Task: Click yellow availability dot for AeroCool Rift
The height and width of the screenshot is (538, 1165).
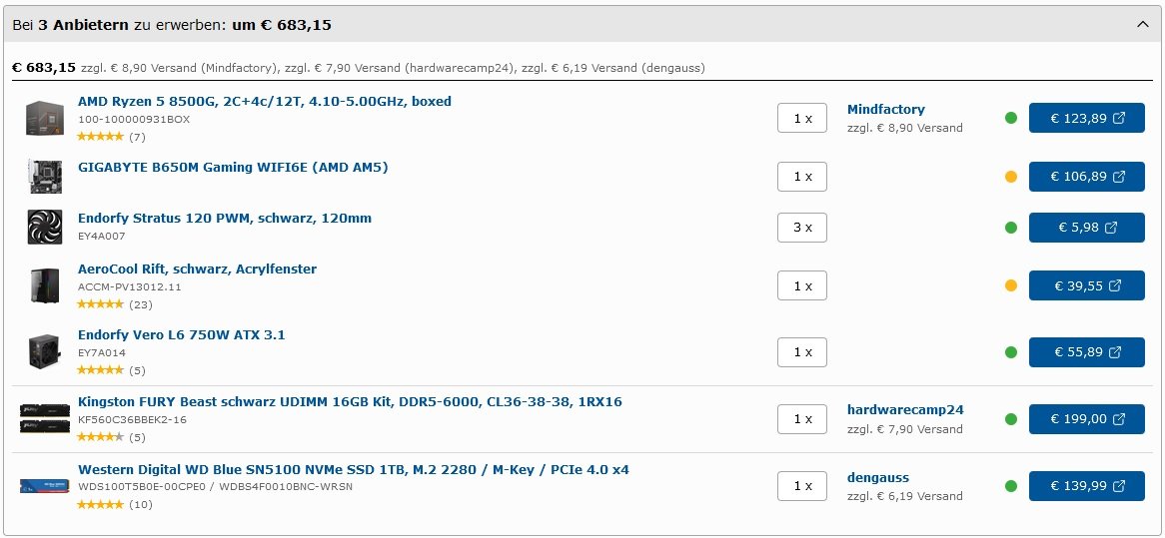Action: tap(1010, 285)
